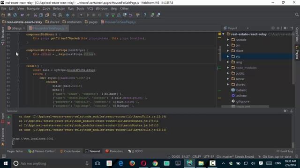Click the Open folder toolbar icon
This screenshot has height=168, width=300.
coord(3,15)
